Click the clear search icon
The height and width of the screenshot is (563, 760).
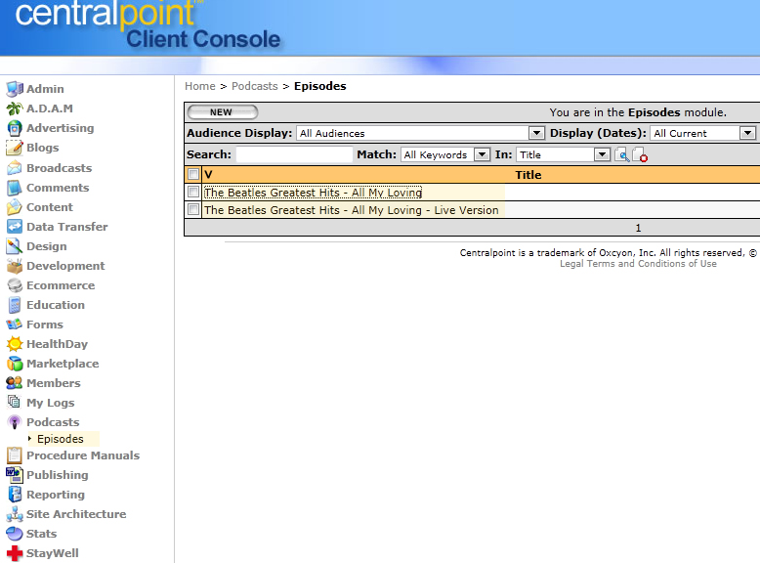tap(640, 154)
